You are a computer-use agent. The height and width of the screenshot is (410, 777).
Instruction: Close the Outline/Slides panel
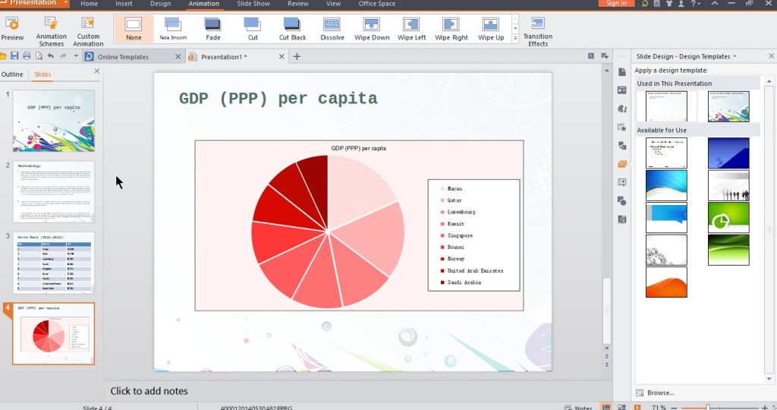tap(96, 71)
